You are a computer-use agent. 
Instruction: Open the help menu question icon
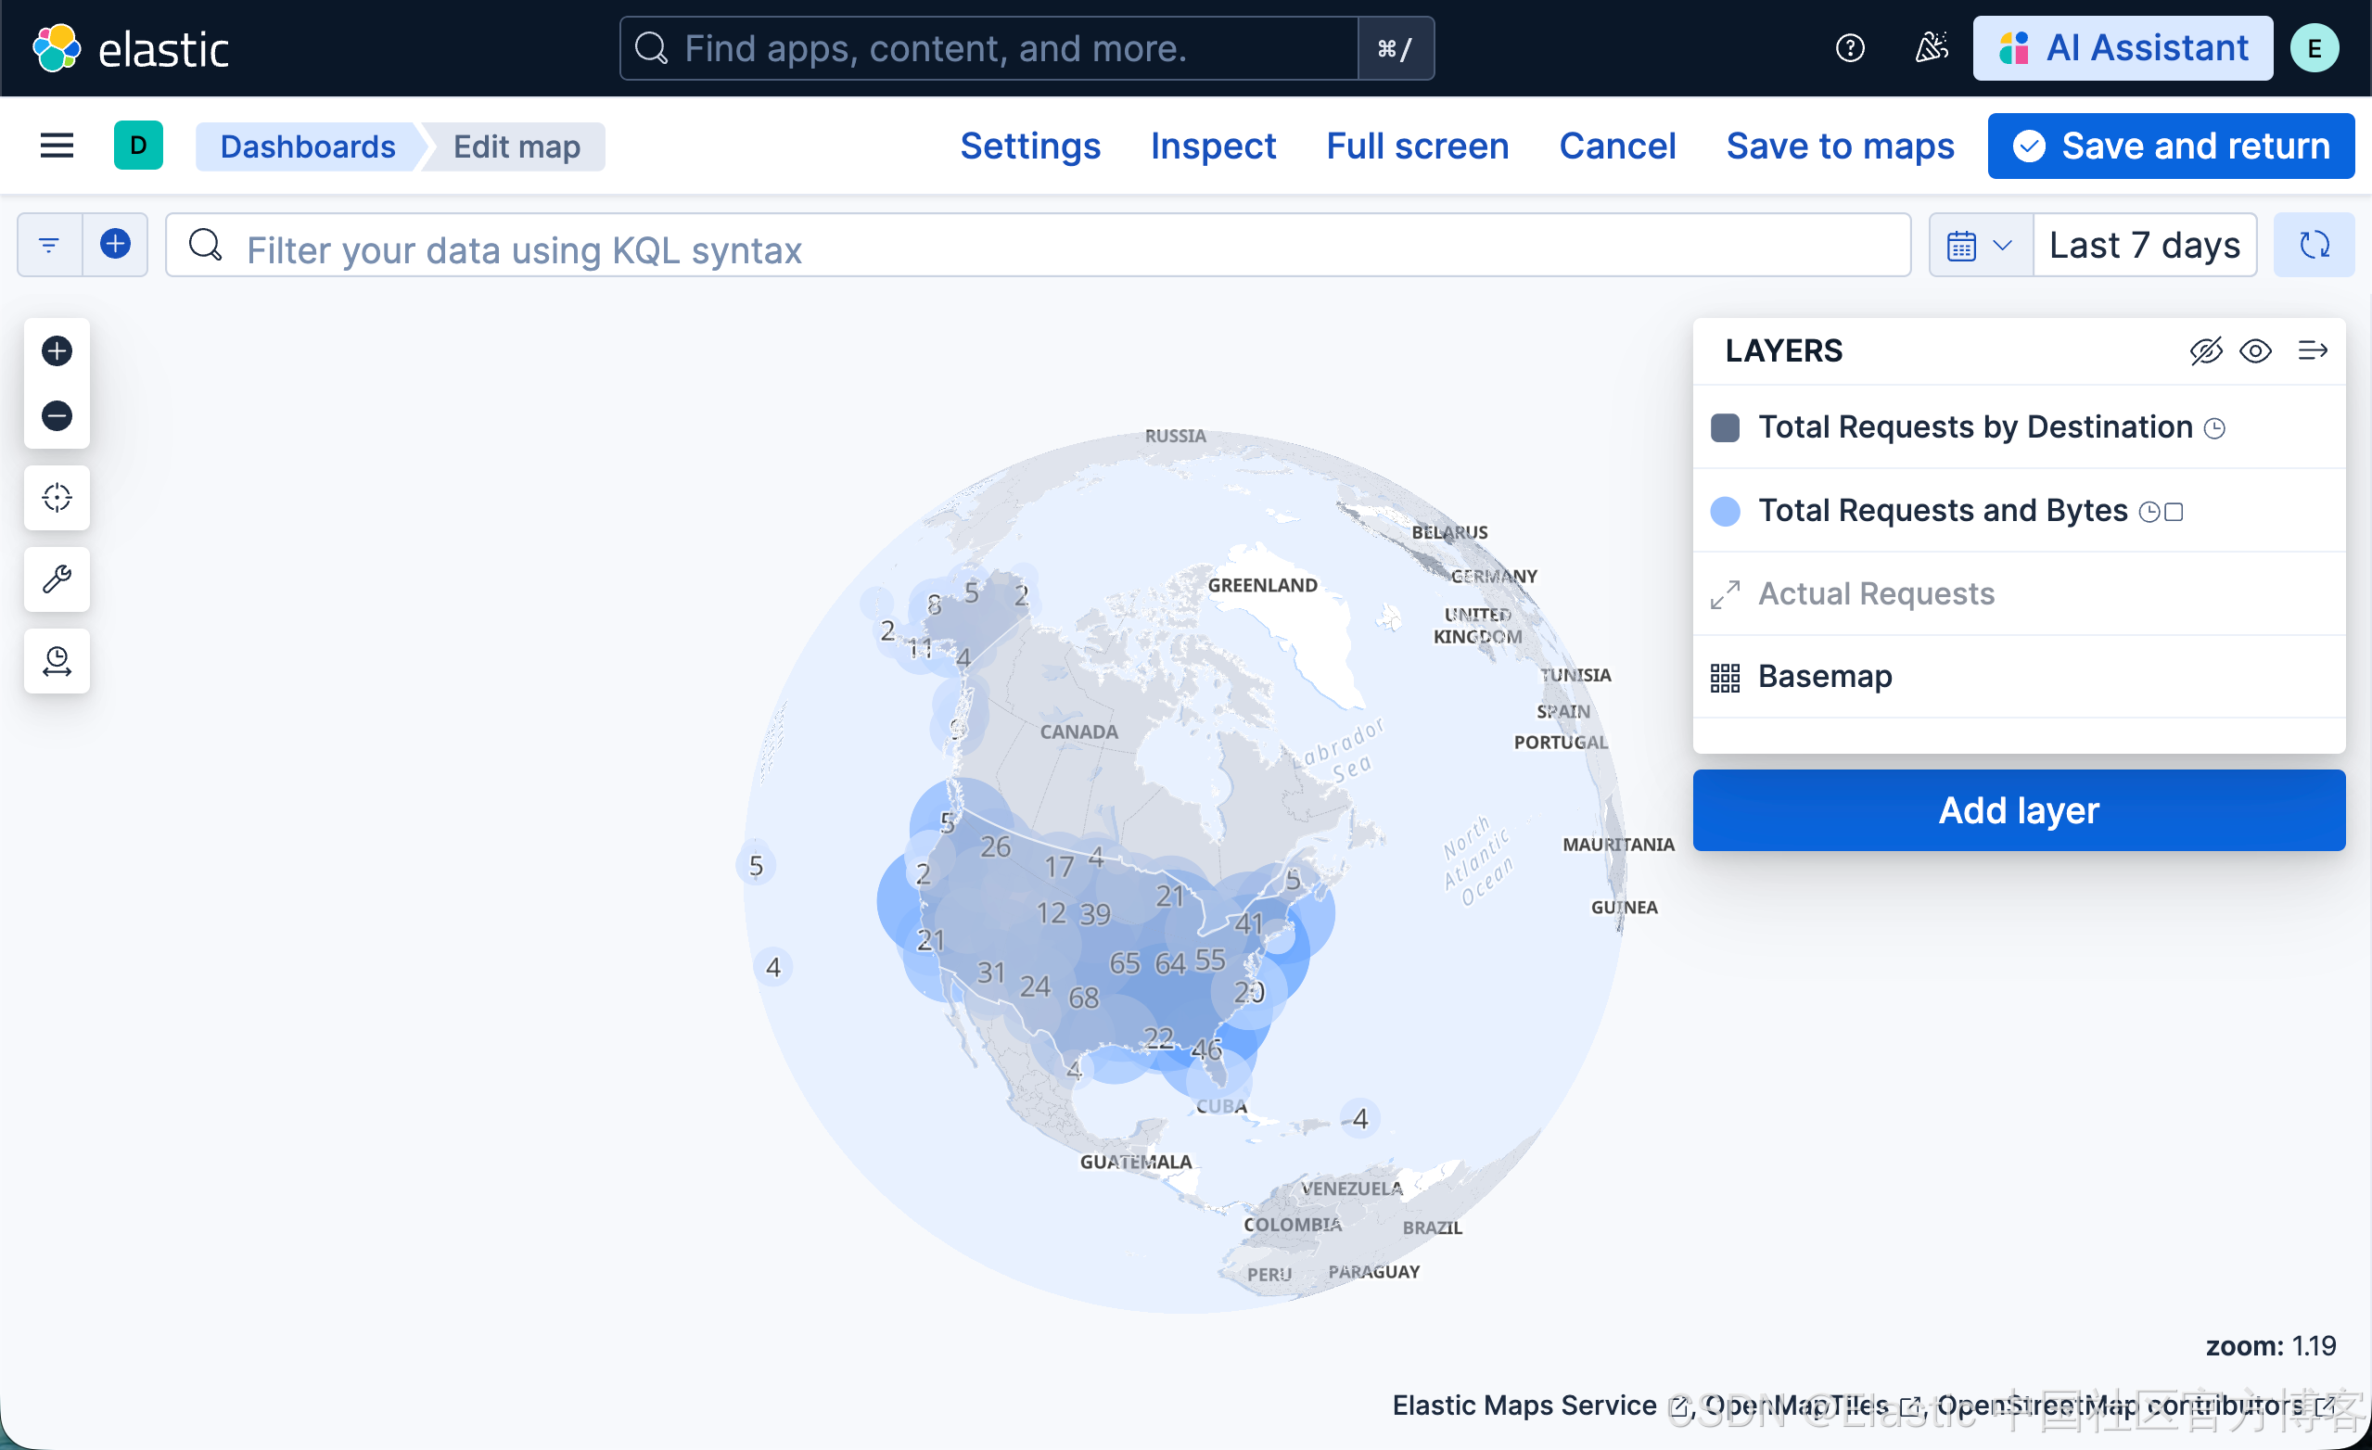point(1849,48)
